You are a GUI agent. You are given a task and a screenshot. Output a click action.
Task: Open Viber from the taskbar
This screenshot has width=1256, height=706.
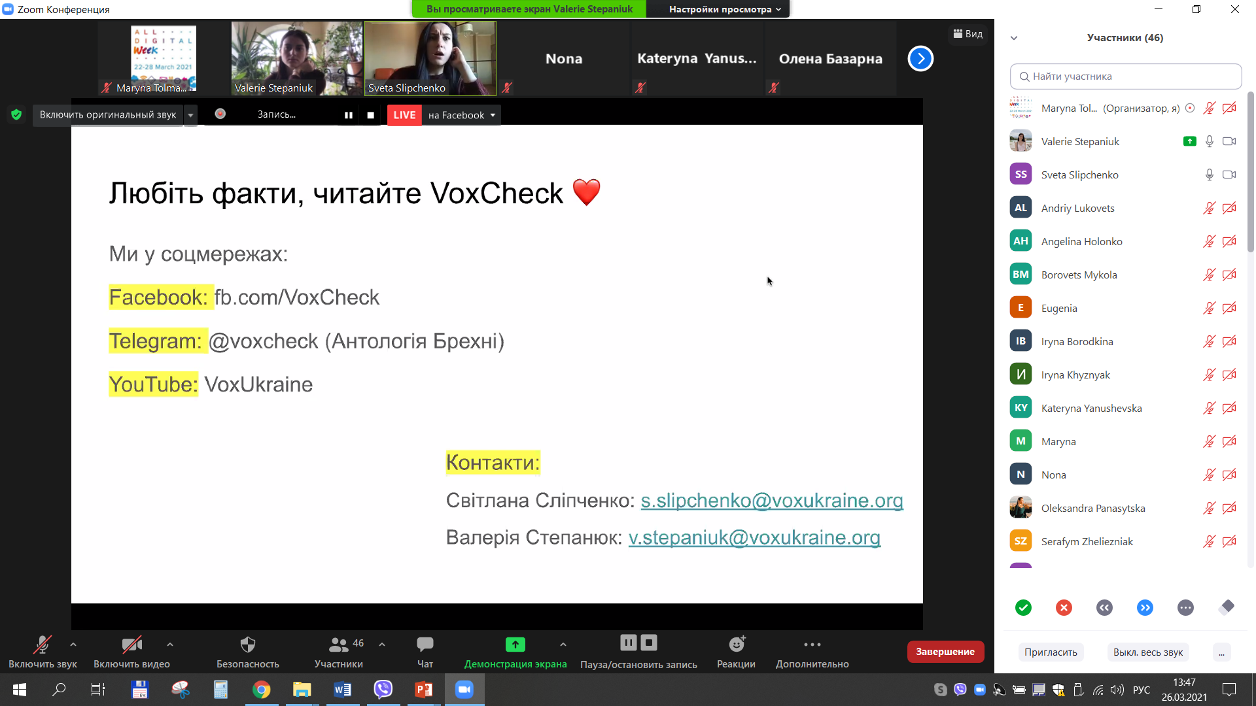383,690
